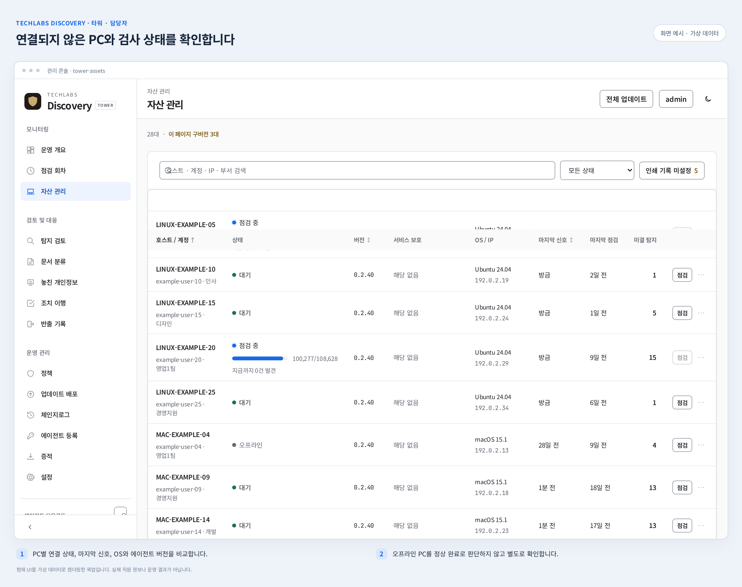The height and width of the screenshot is (587, 742).
Task: Open 놓친 개인정보 icon
Action: (31, 282)
